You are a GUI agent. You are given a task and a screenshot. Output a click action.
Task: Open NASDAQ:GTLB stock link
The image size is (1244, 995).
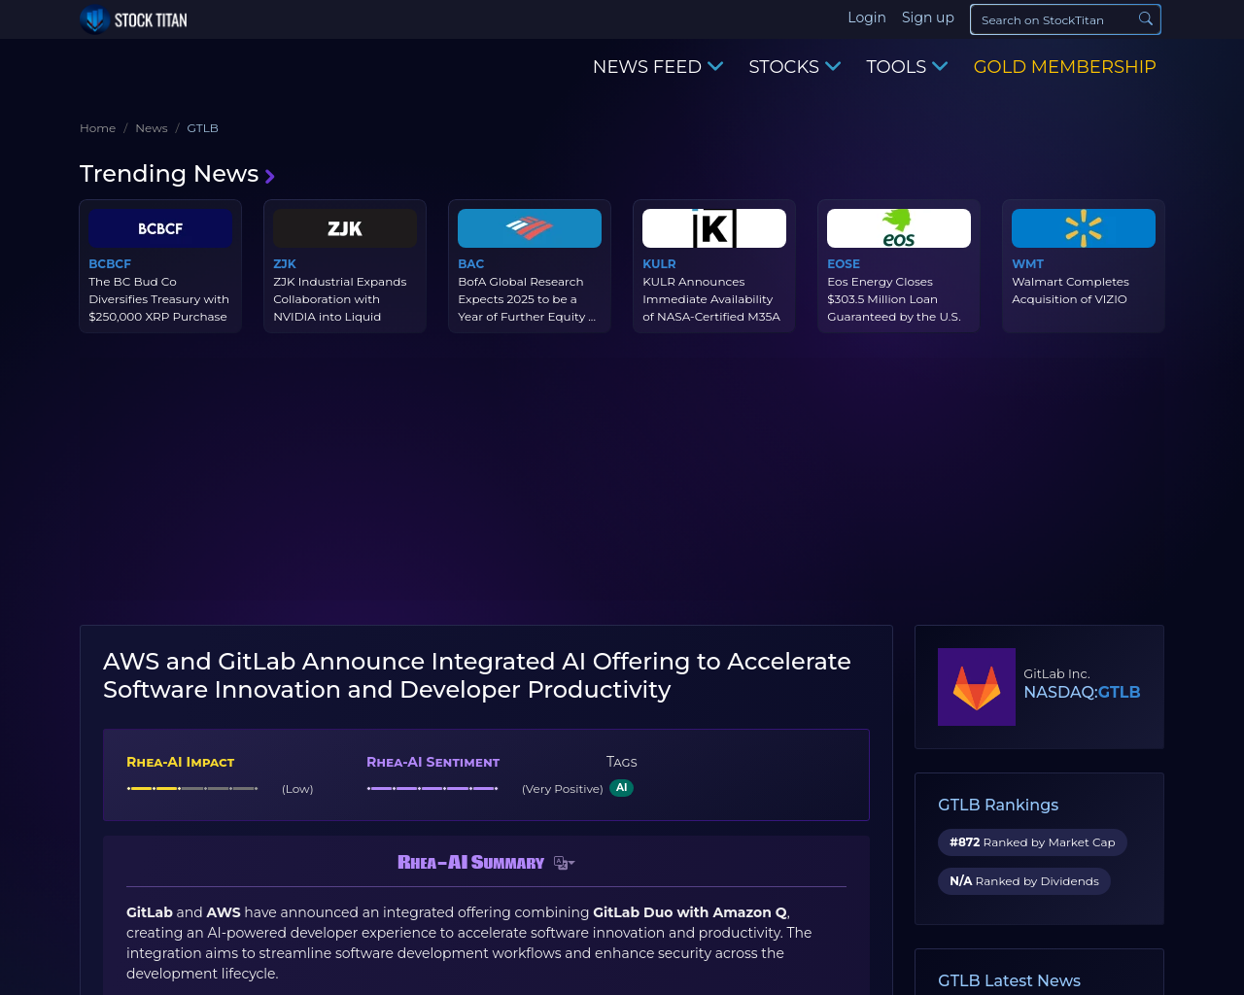(x=1082, y=692)
